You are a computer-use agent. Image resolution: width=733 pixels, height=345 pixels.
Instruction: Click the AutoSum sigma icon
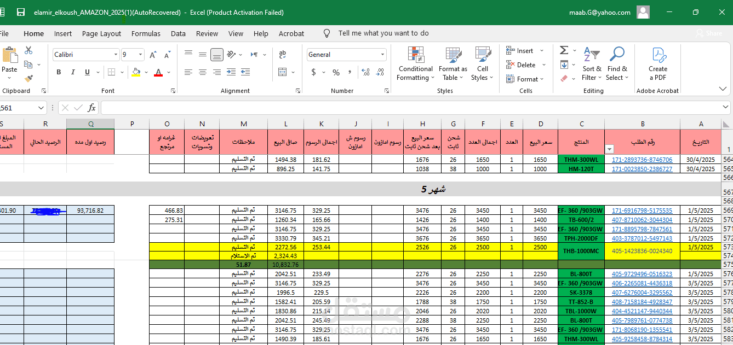(x=564, y=50)
